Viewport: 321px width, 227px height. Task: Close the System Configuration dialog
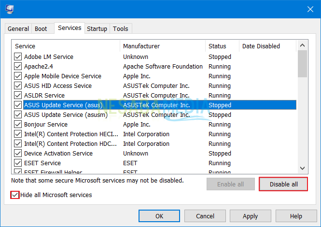click(x=310, y=9)
